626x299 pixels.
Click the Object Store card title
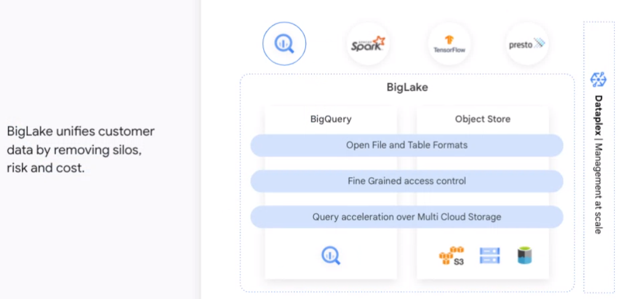(x=483, y=119)
